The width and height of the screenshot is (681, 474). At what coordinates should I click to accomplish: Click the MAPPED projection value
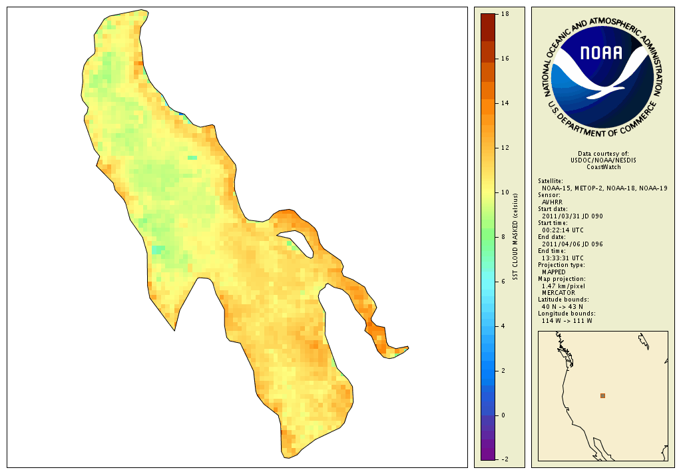pyautogui.click(x=554, y=272)
